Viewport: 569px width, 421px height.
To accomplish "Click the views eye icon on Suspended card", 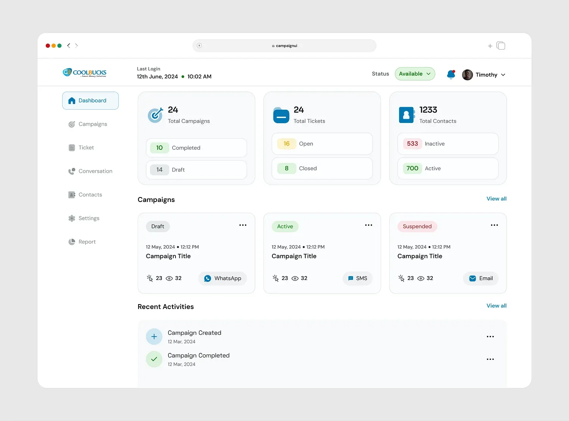I will point(421,278).
